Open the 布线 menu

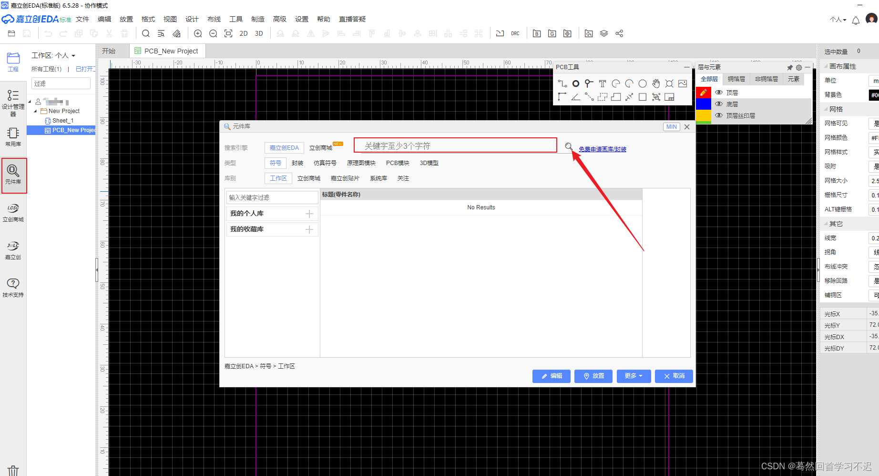214,19
